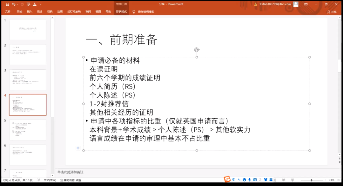Open the Undo history dropdown arrow
This screenshot has width=343, height=186.
(17, 4)
